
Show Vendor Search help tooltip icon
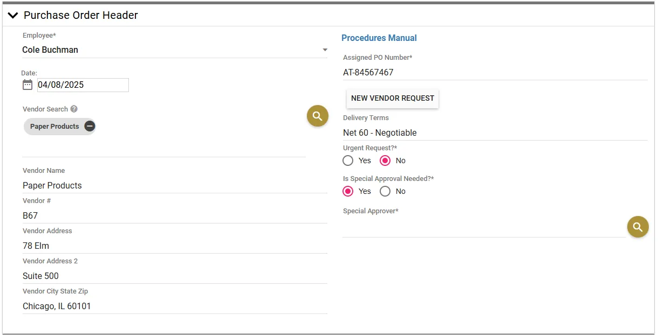(74, 109)
